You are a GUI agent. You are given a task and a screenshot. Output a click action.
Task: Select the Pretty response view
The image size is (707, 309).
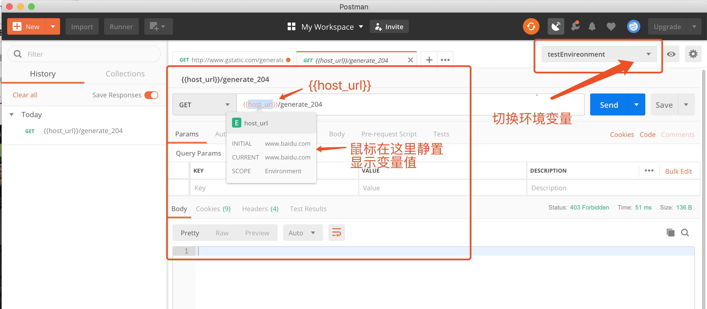[190, 233]
